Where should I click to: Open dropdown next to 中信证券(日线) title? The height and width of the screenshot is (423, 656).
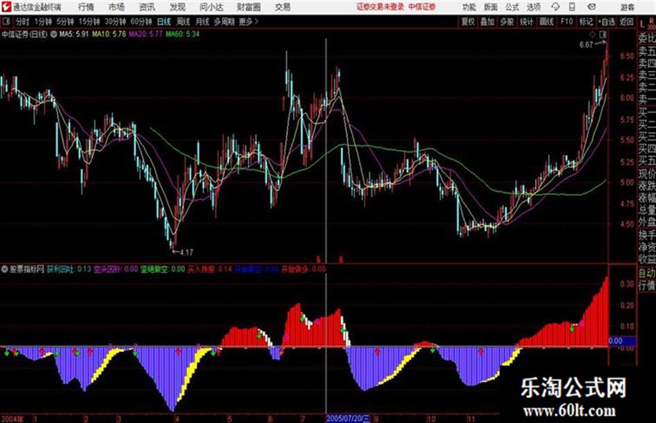54,34
